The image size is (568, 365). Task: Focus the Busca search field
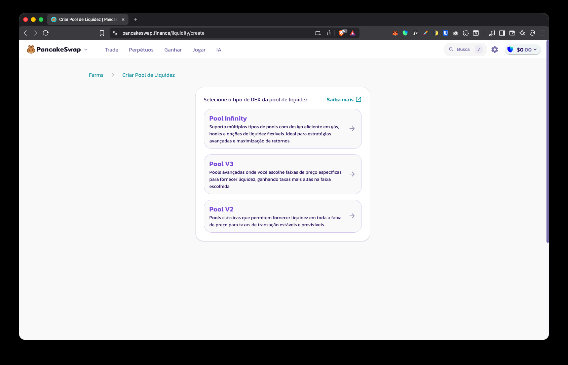tap(465, 49)
